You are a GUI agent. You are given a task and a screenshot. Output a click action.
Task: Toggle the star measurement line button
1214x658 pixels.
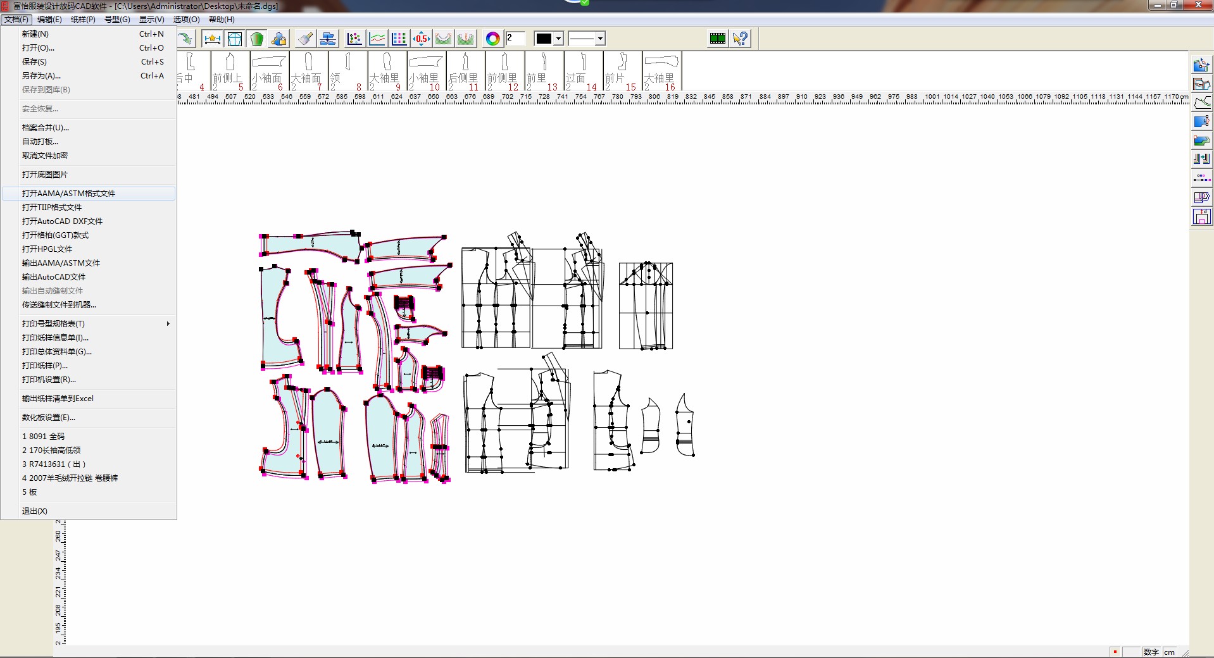pos(212,39)
